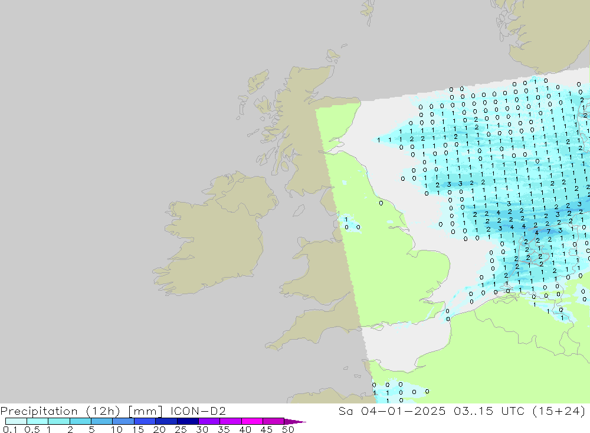Click the 1–2 mm legend color swatch
Viewport: 590px width, 433px height.
click(x=58, y=421)
